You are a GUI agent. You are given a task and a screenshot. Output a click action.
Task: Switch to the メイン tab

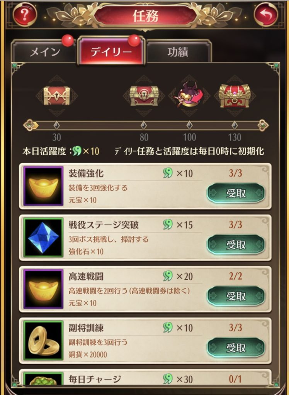click(x=45, y=52)
